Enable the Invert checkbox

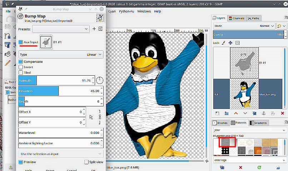point(21,67)
